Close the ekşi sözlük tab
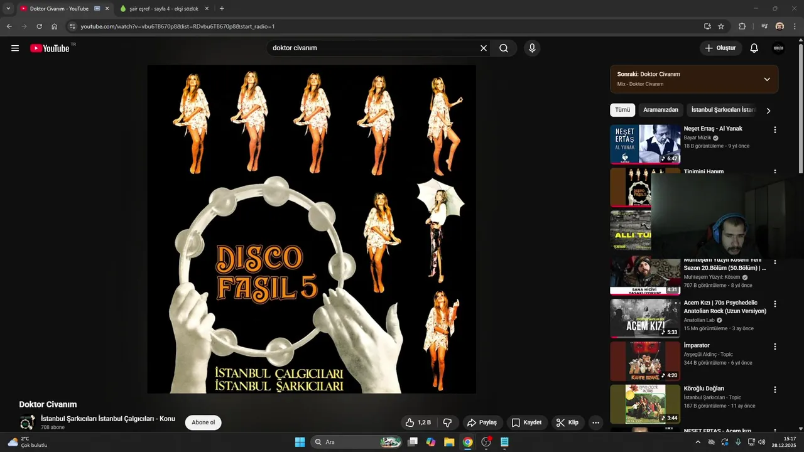The image size is (804, 452). pos(207,9)
